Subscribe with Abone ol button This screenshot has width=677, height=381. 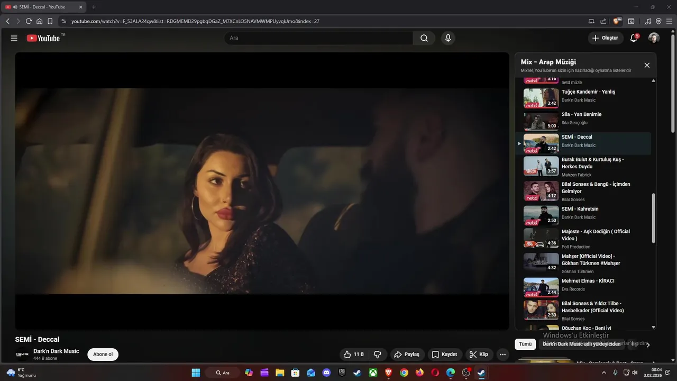103,355
